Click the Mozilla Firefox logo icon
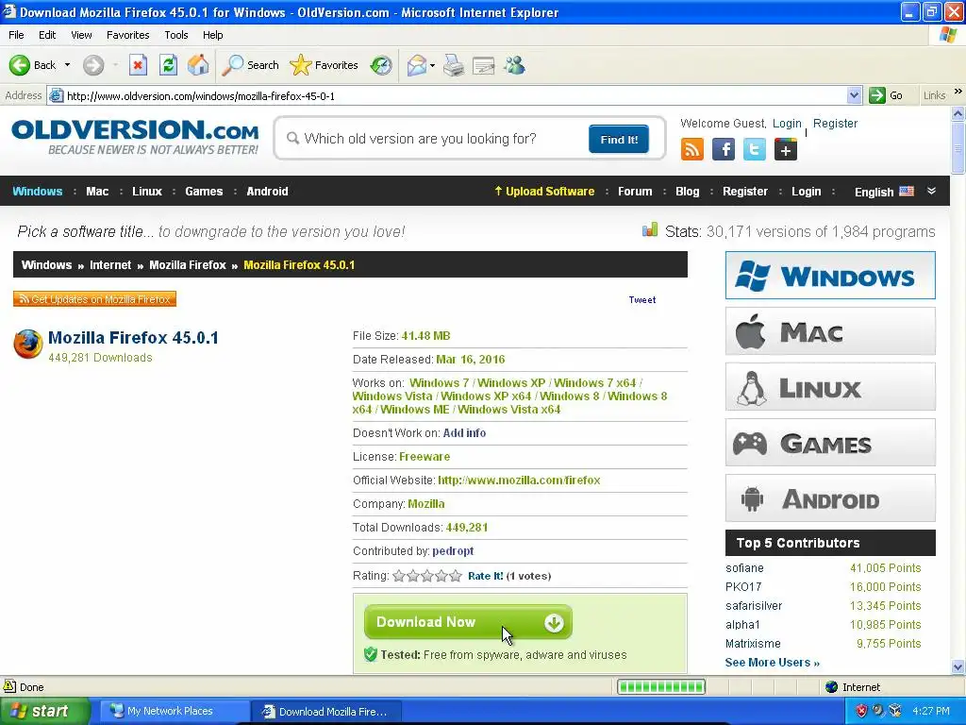Viewport: 966px width, 725px height. pos(27,344)
